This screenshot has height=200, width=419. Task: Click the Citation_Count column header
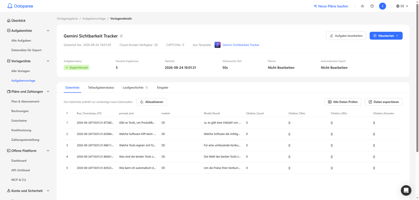[255, 113]
